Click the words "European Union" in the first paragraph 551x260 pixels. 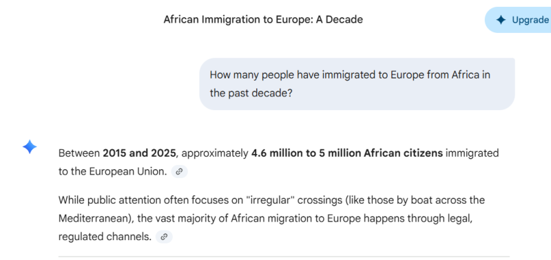pyautogui.click(x=128, y=171)
